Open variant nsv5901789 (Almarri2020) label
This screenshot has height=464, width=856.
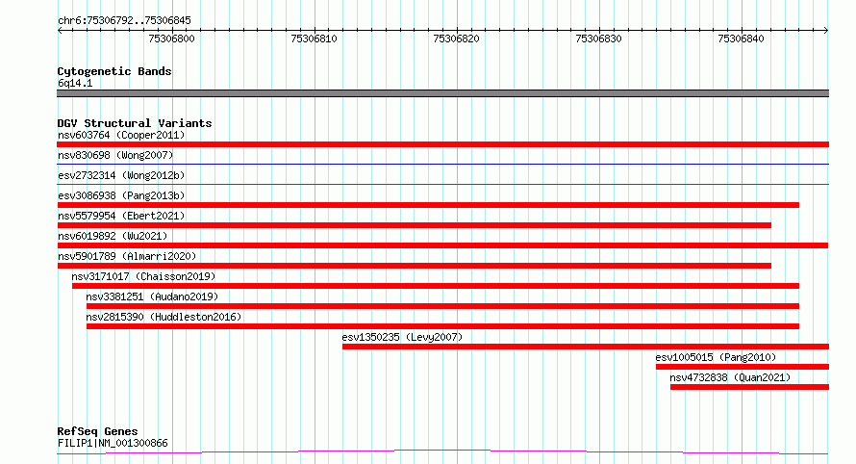tap(127, 256)
